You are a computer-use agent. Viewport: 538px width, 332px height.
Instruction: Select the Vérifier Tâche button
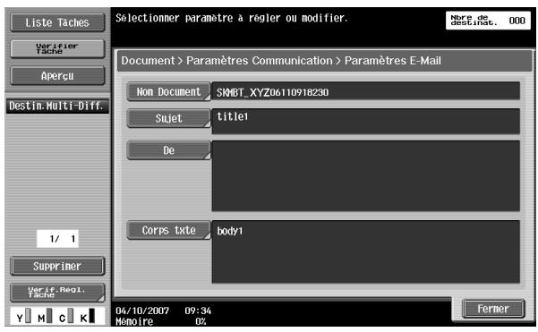(57, 48)
